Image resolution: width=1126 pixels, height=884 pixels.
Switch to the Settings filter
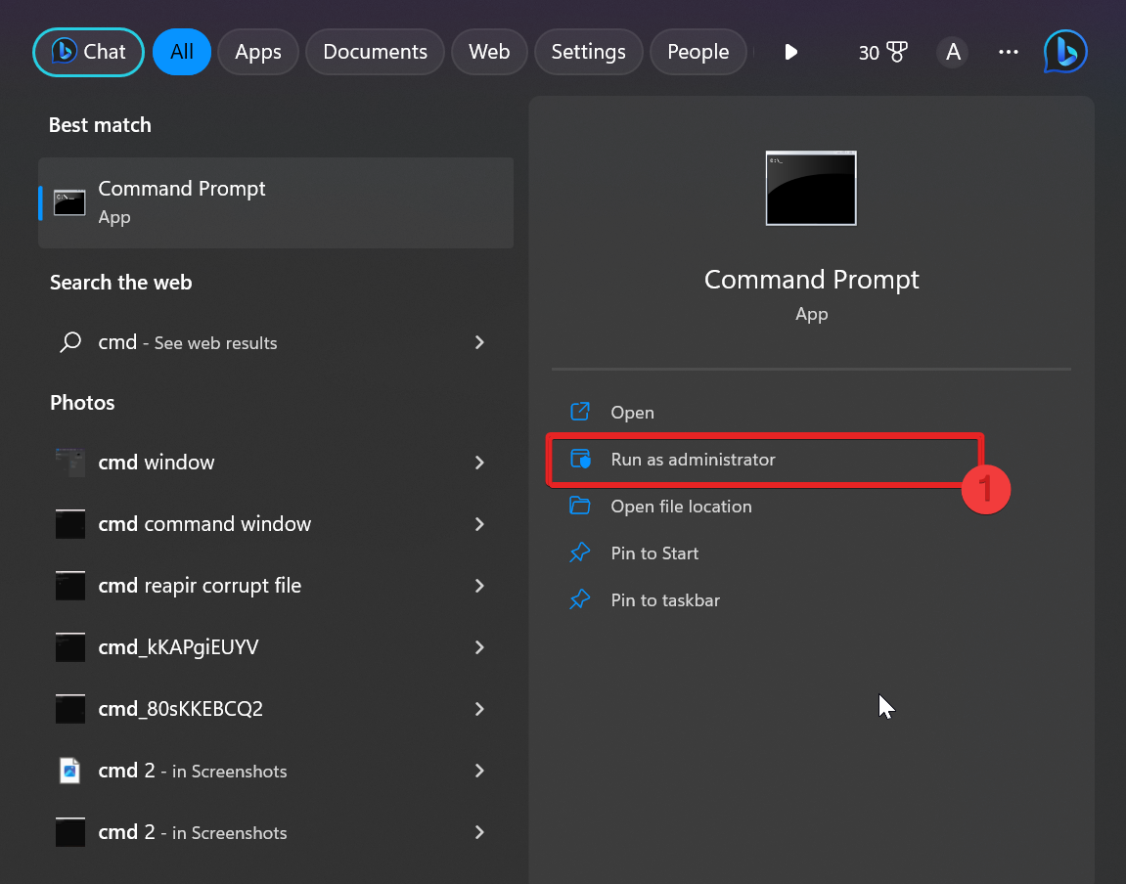pyautogui.click(x=588, y=52)
